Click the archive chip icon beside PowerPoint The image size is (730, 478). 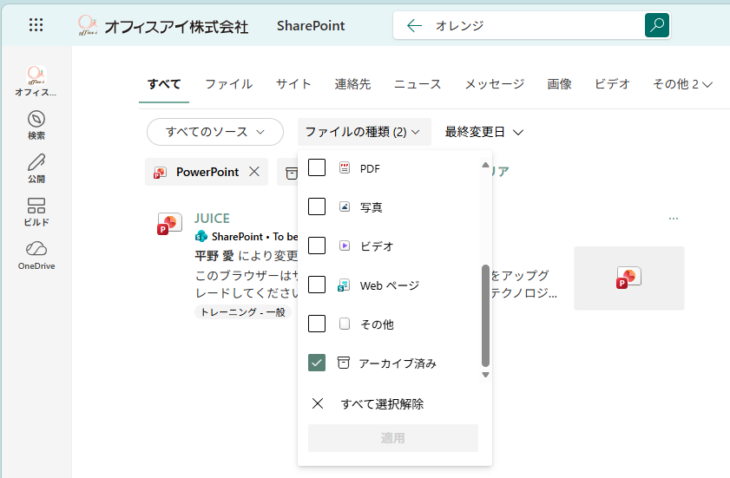coord(292,174)
